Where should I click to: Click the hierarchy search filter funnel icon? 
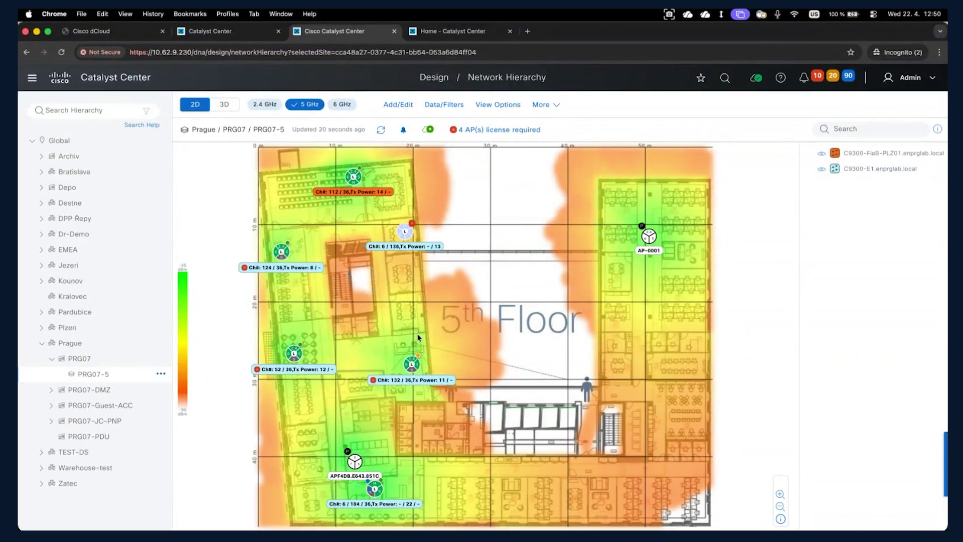pyautogui.click(x=146, y=111)
